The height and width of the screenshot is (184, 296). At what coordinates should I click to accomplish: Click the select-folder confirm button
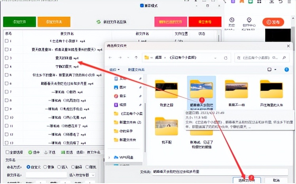coord(247,180)
